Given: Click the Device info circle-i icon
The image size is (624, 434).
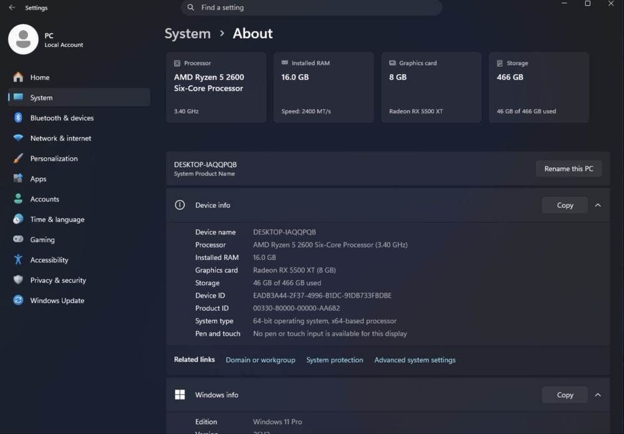Looking at the screenshot, I should 180,205.
